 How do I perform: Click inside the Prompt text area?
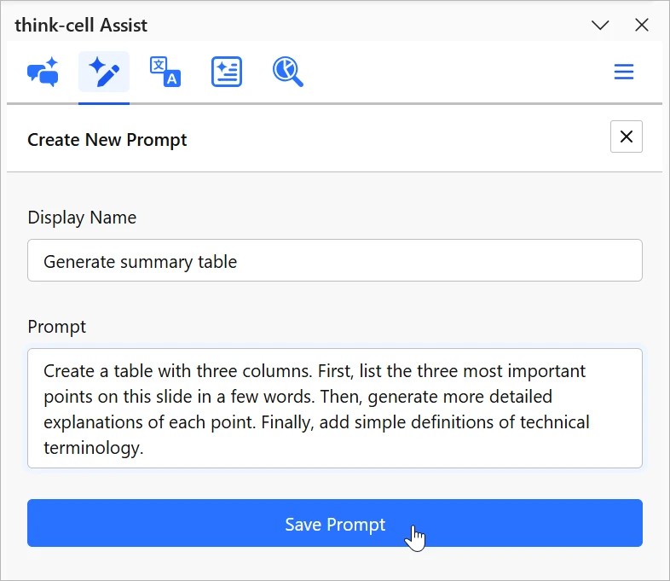click(x=335, y=409)
